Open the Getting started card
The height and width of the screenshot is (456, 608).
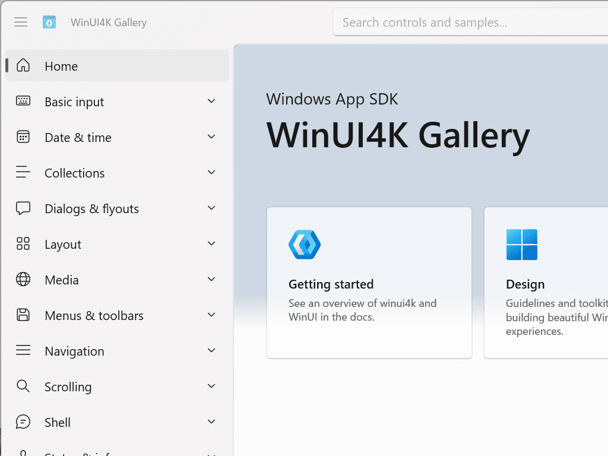(369, 283)
